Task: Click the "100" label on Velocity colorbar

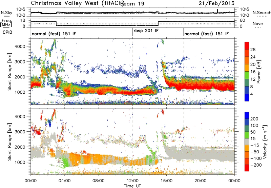Action: pos(254,126)
